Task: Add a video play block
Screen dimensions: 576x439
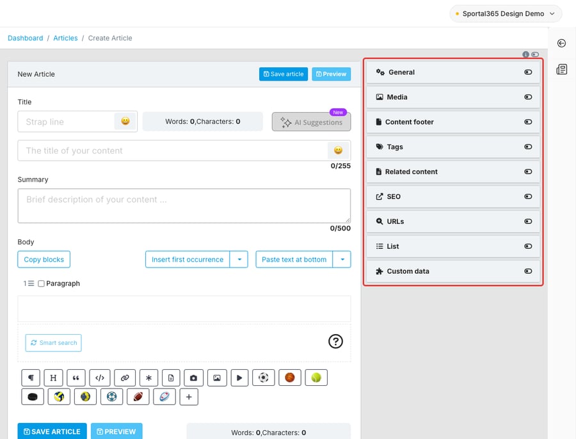Action: [x=239, y=378]
